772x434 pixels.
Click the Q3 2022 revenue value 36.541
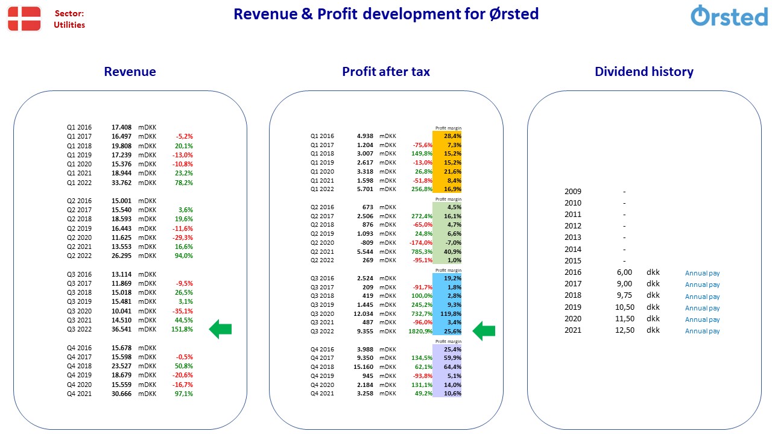coord(121,329)
